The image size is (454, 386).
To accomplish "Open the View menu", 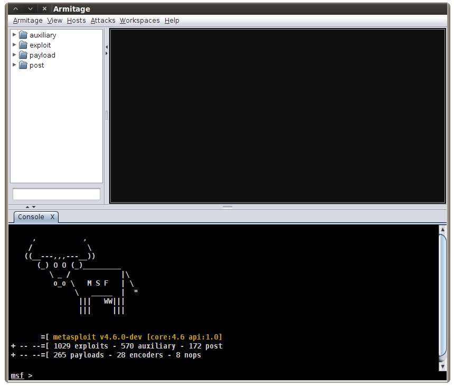I will tap(54, 21).
